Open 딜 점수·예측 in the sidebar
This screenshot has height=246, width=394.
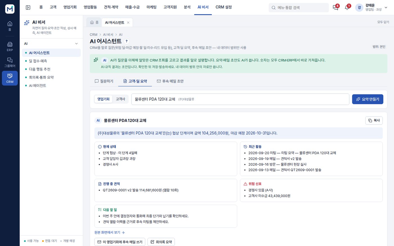(52, 61)
